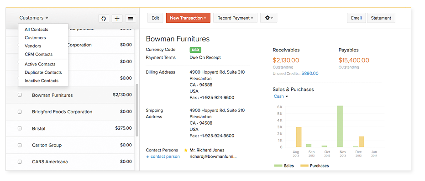Open the Bridgford Foods Corporation row
This screenshot has height=181, width=425.
pos(70,111)
